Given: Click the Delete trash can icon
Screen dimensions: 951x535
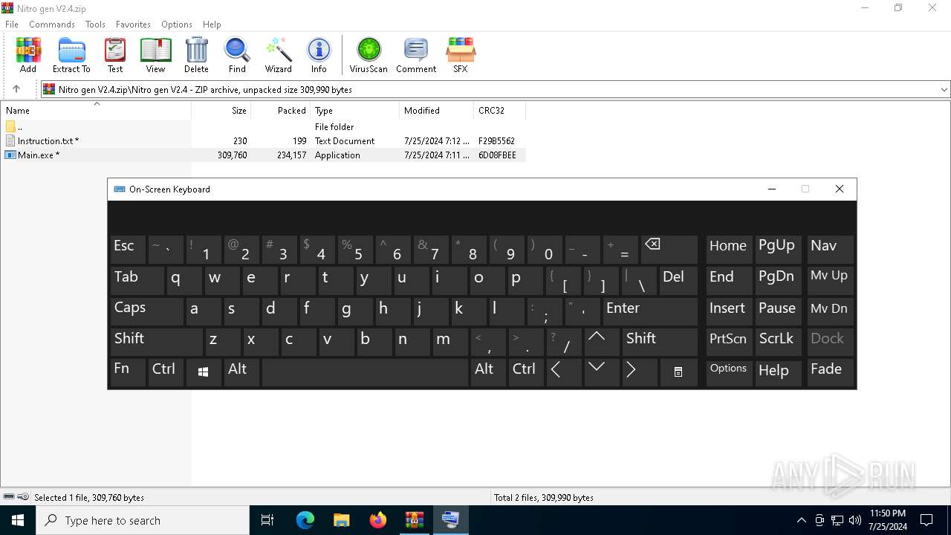Looking at the screenshot, I should tap(196, 56).
